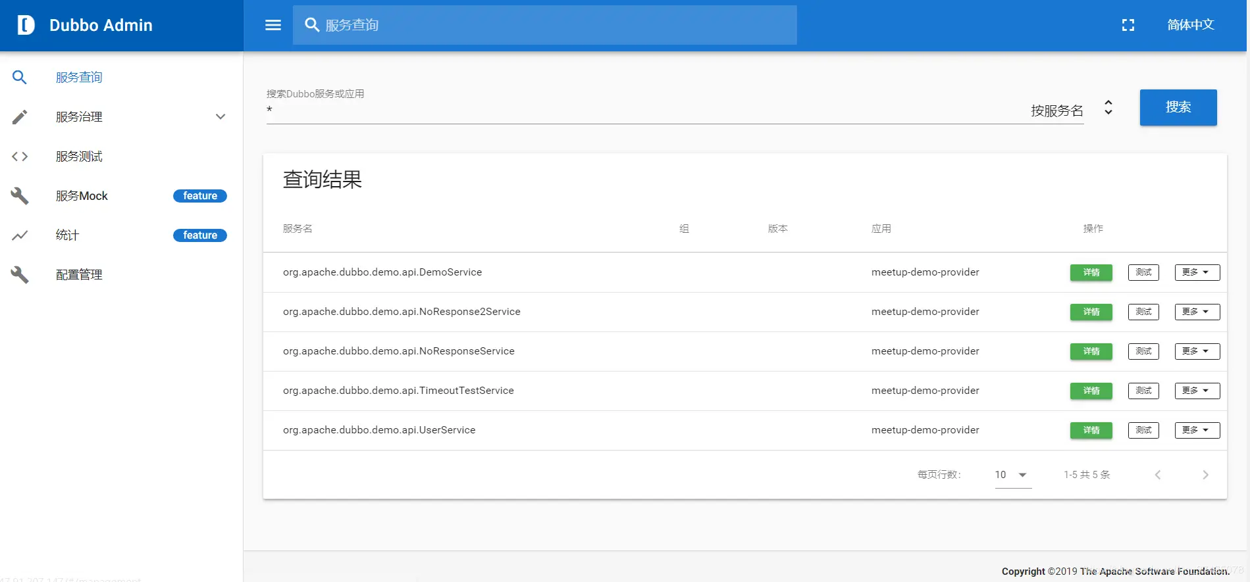Click the Dubbo Admin title text
The height and width of the screenshot is (582, 1250).
[101, 25]
